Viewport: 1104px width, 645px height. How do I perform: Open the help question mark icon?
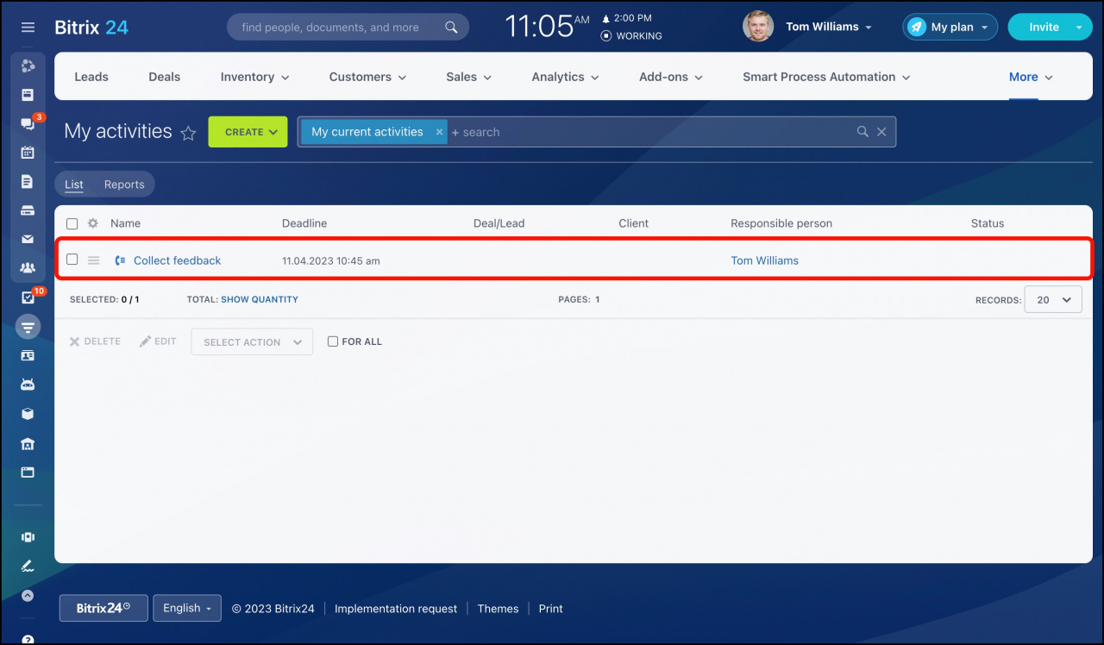(28, 641)
